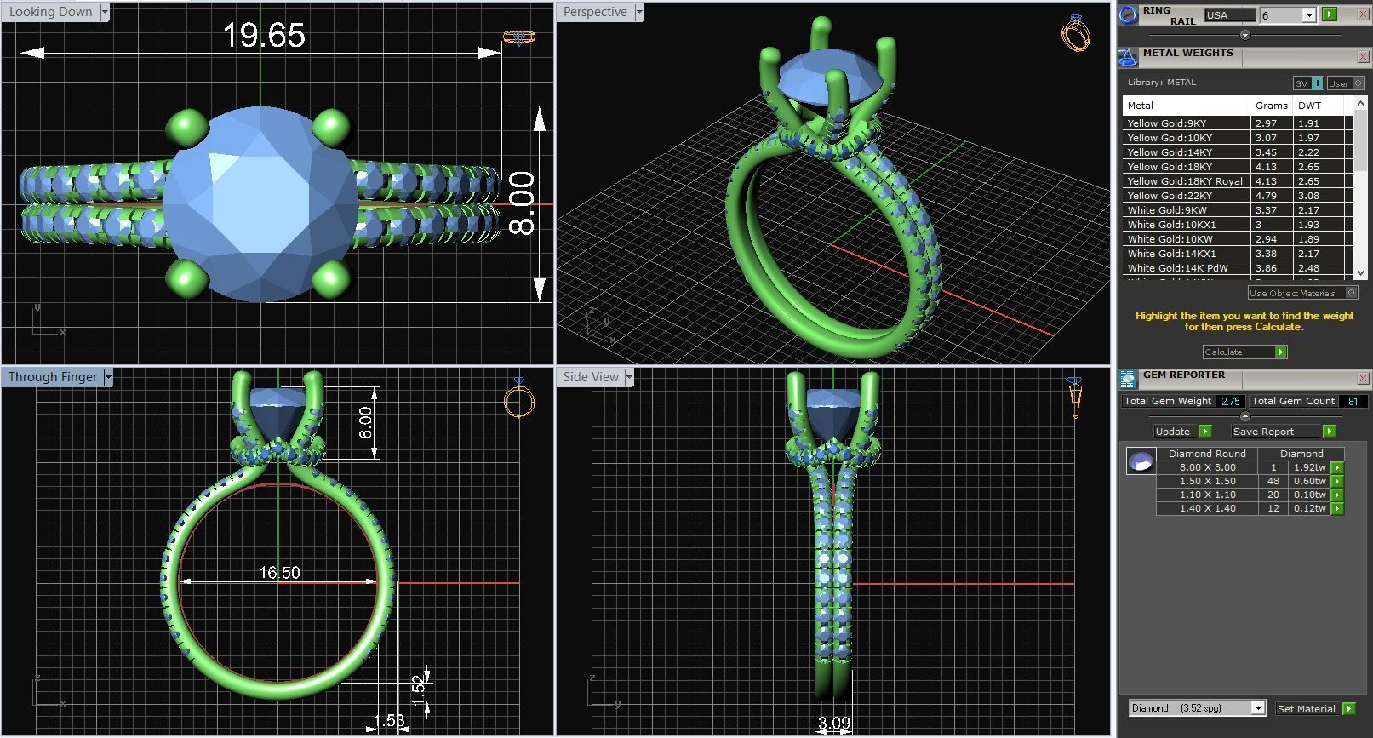Image resolution: width=1373 pixels, height=738 pixels.
Task: Click the metal list vertical scrollbar thumb
Action: 1359,140
